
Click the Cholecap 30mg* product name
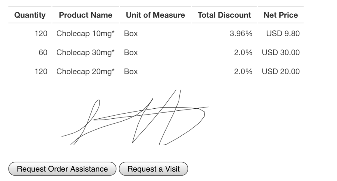[x=85, y=53]
